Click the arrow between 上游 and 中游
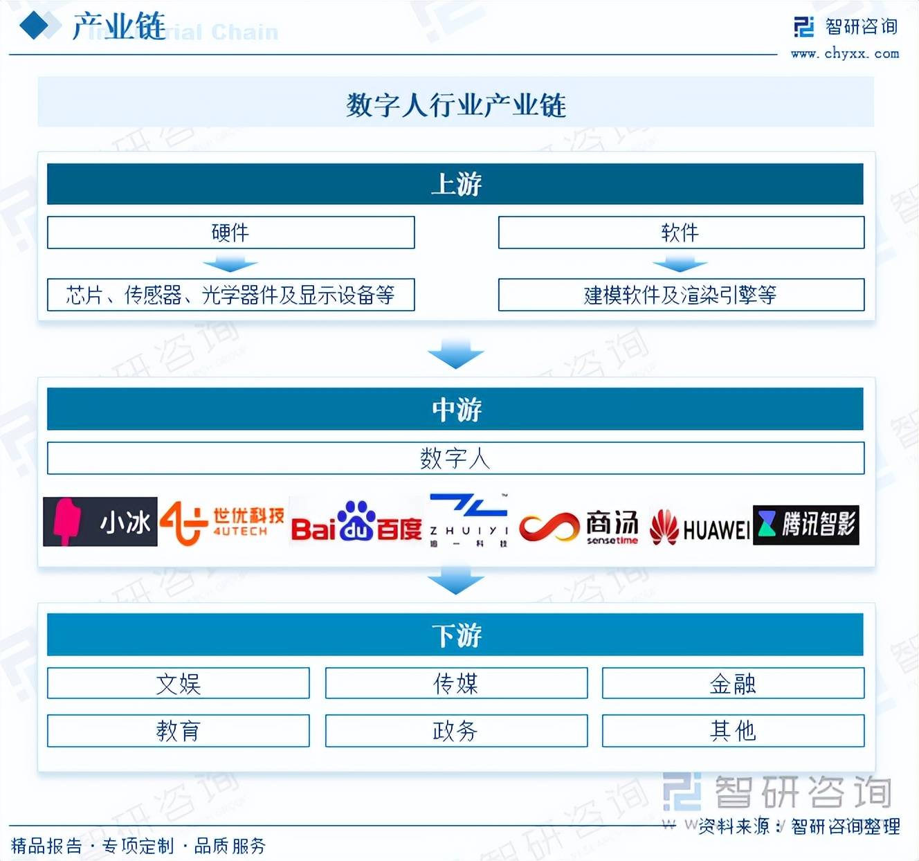 pyautogui.click(x=455, y=354)
